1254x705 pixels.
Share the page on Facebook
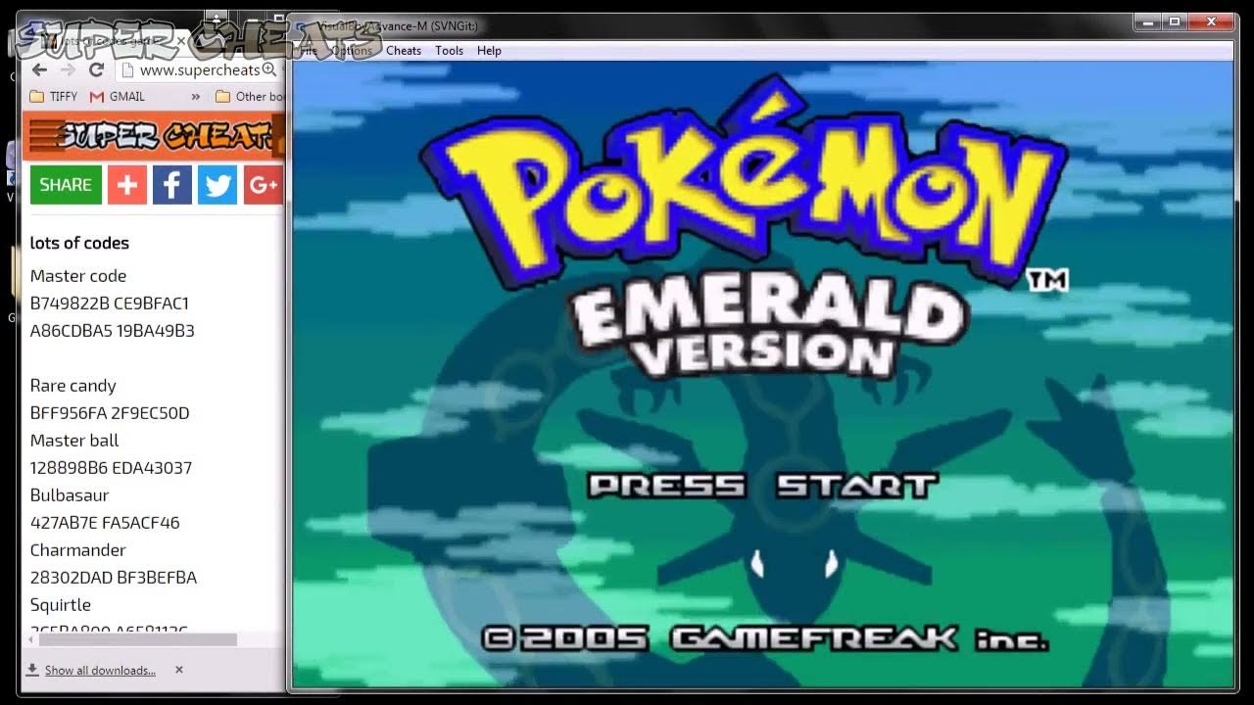[172, 184]
